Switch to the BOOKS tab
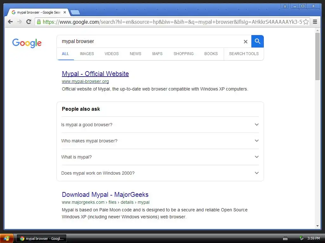The width and height of the screenshot is (325, 243). tap(211, 54)
